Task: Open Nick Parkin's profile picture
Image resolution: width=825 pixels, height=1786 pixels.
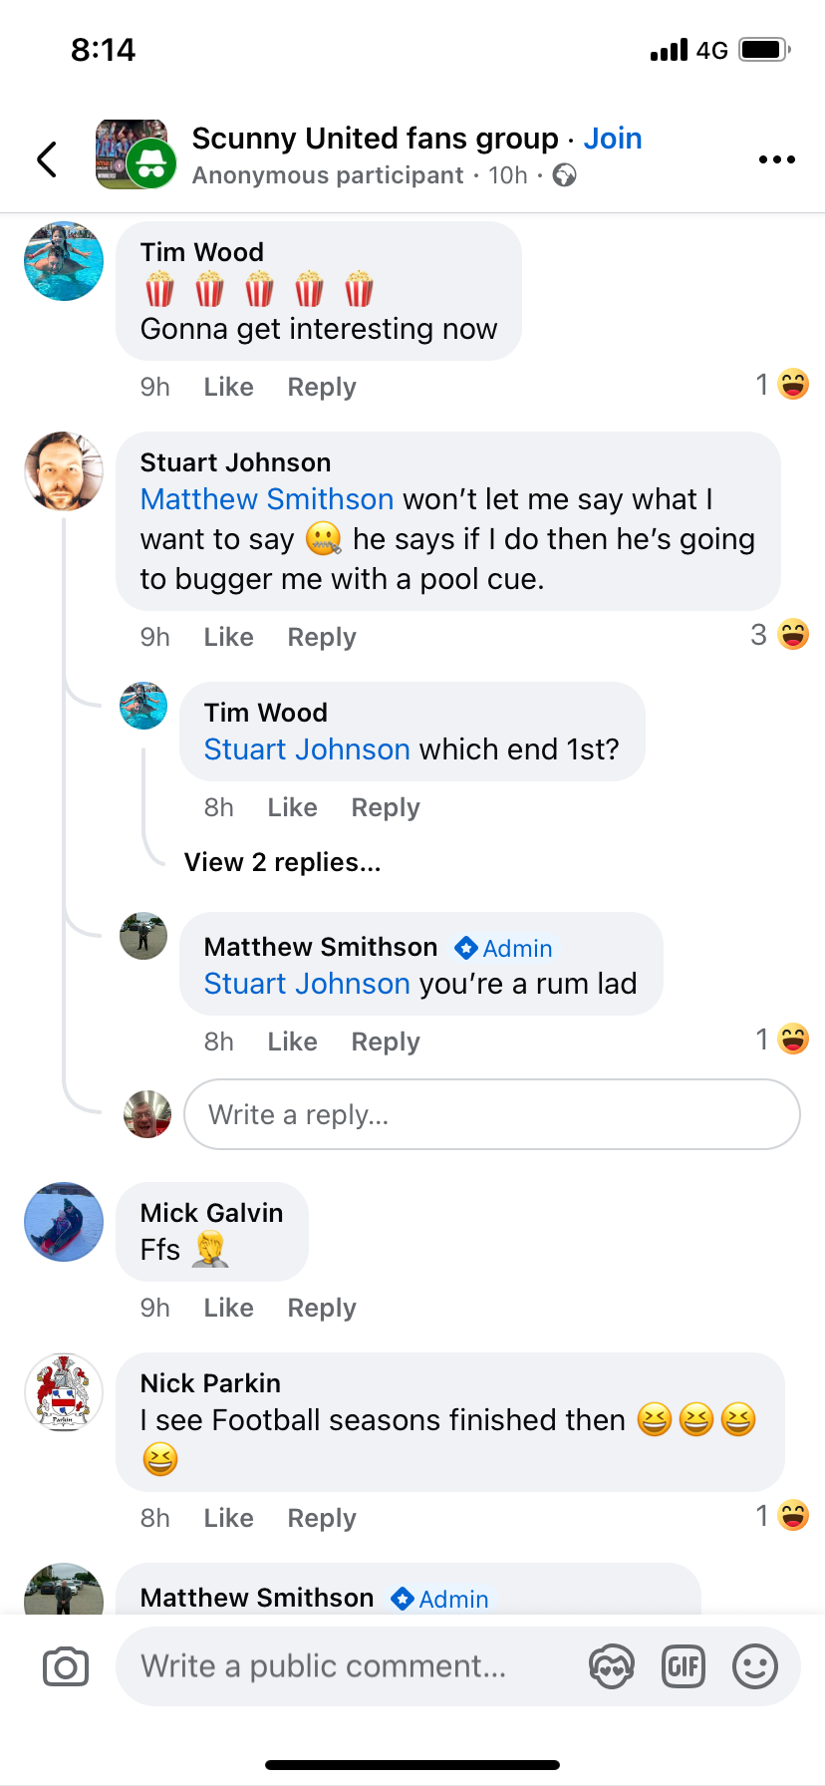Action: tap(64, 1392)
